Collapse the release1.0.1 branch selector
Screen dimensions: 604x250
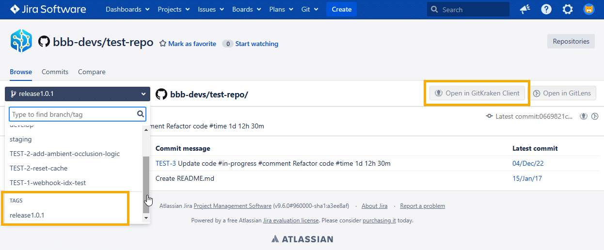tap(78, 94)
